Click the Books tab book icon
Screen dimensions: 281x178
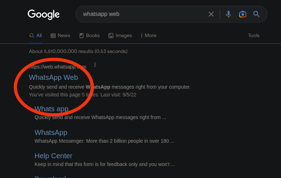pos(82,36)
